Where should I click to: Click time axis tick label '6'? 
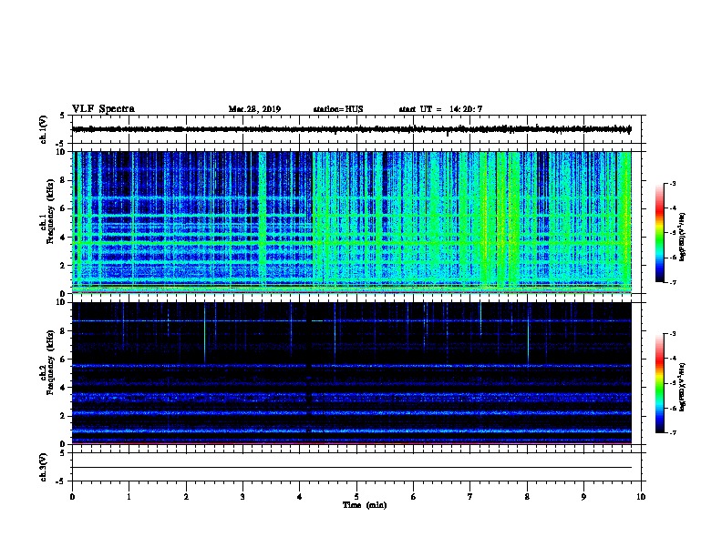[x=414, y=496]
